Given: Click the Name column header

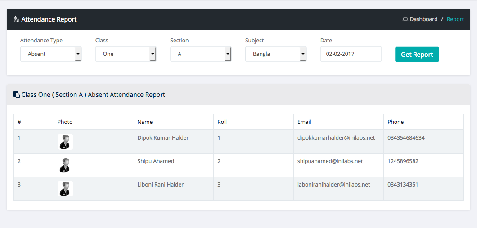Looking at the screenshot, I should coord(145,122).
